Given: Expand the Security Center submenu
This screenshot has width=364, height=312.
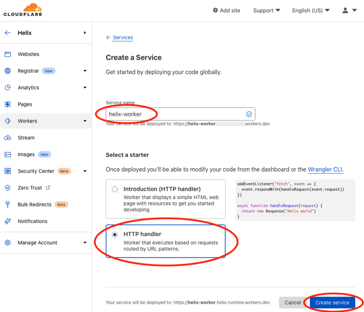Looking at the screenshot, I should [85, 171].
